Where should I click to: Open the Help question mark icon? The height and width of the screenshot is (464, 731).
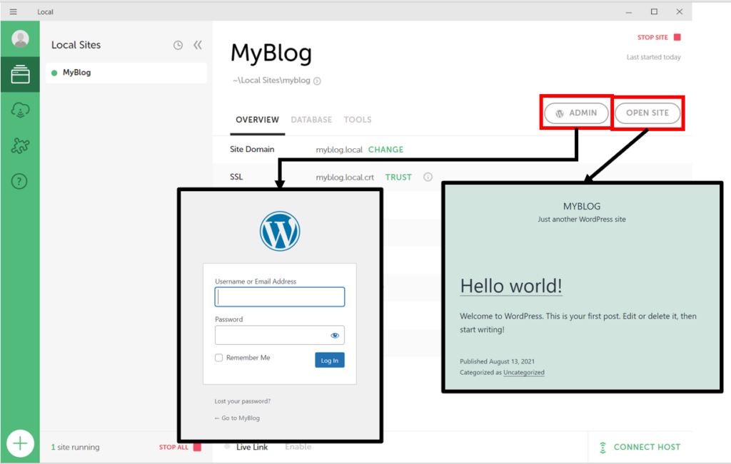click(19, 181)
